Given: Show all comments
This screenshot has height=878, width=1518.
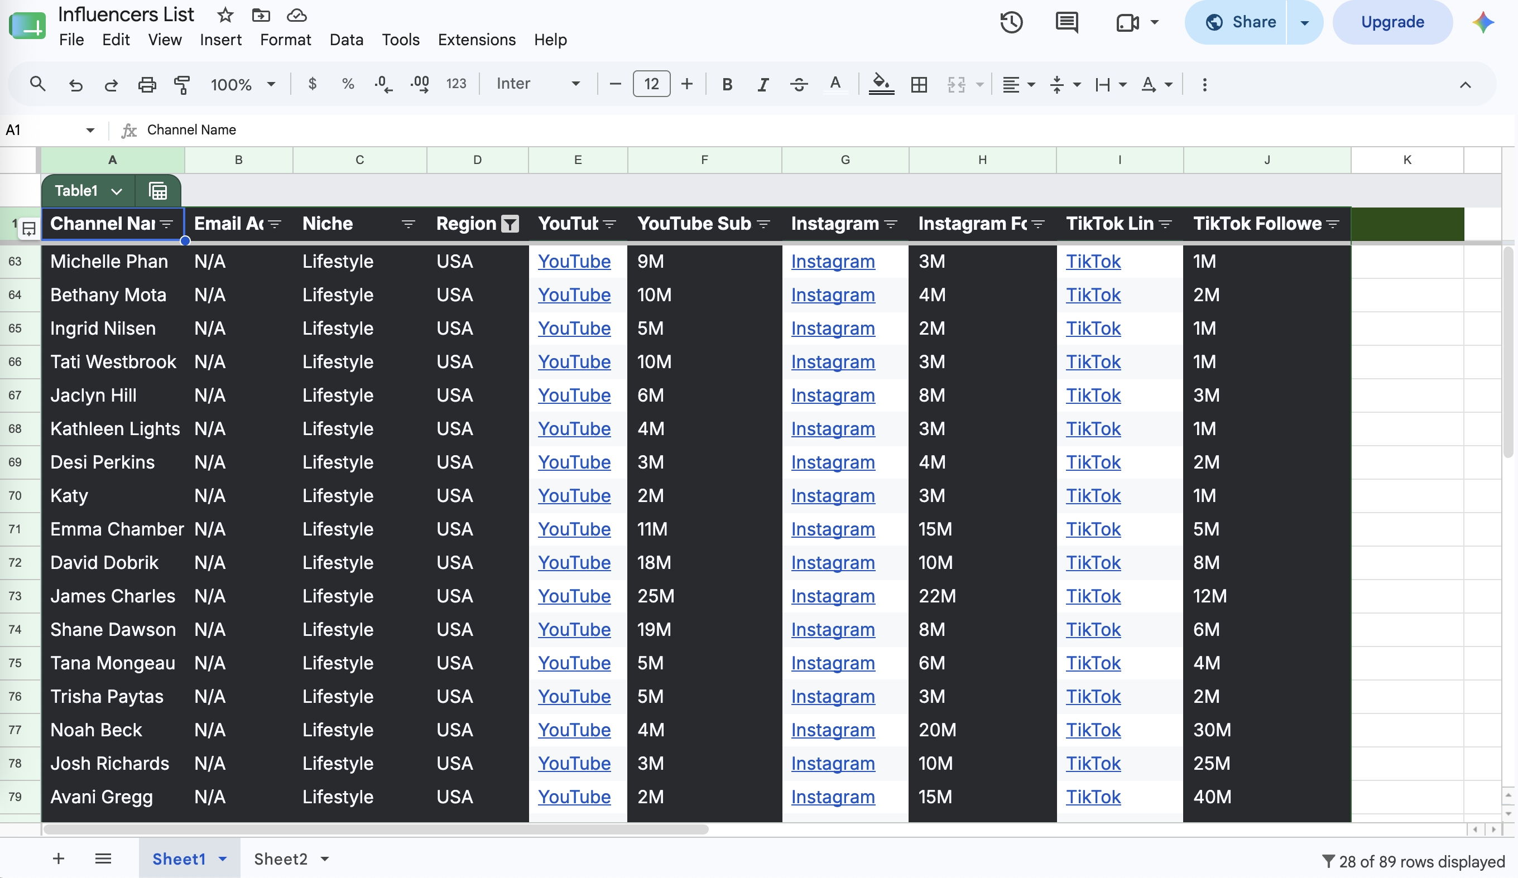Looking at the screenshot, I should point(1067,22).
